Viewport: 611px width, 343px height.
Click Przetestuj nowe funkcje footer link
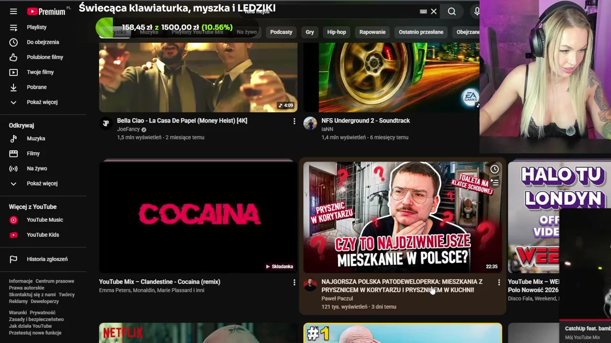pyautogui.click(x=35, y=333)
